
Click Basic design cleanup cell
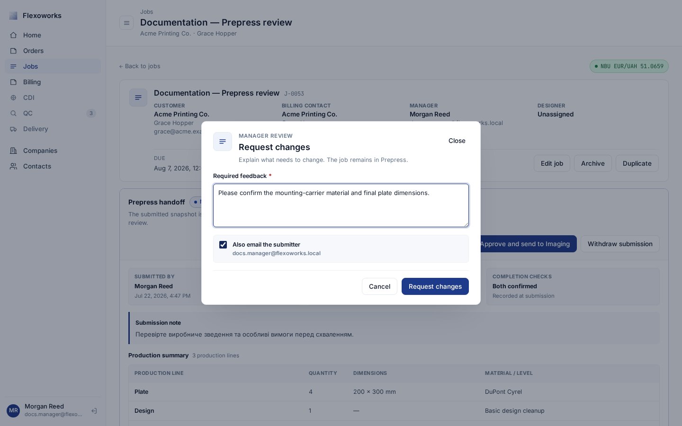pyautogui.click(x=515, y=411)
